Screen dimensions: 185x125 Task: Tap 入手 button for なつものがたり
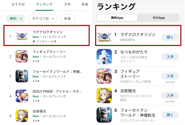coord(170,57)
